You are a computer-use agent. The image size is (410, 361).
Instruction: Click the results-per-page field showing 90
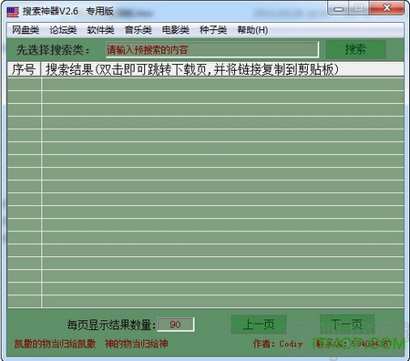[x=176, y=325]
